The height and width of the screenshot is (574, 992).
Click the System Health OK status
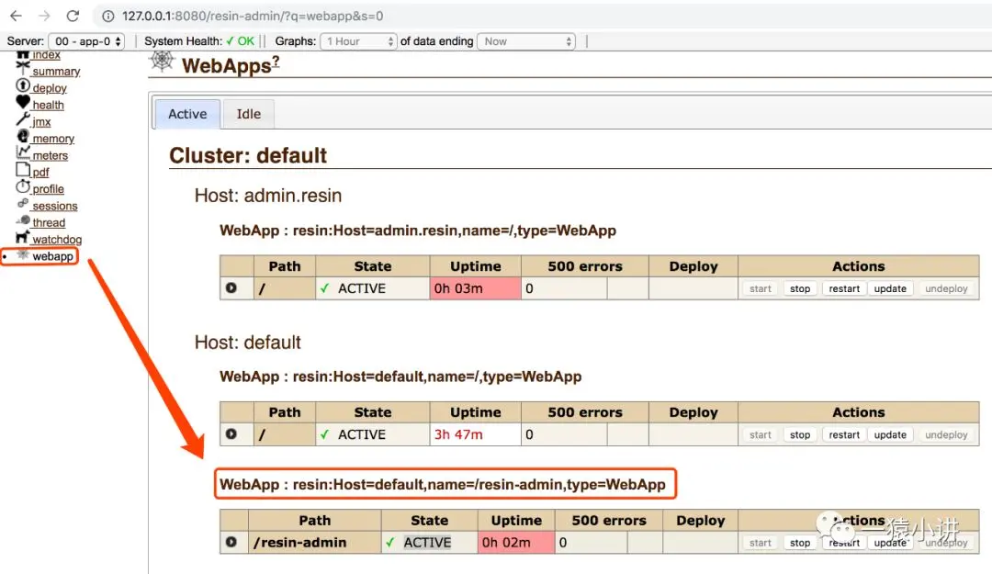click(241, 41)
